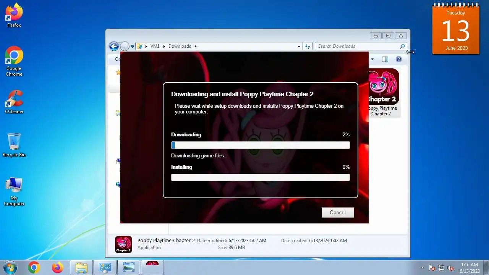
Task: Click the muted volume tray icon
Action: (x=450, y=268)
